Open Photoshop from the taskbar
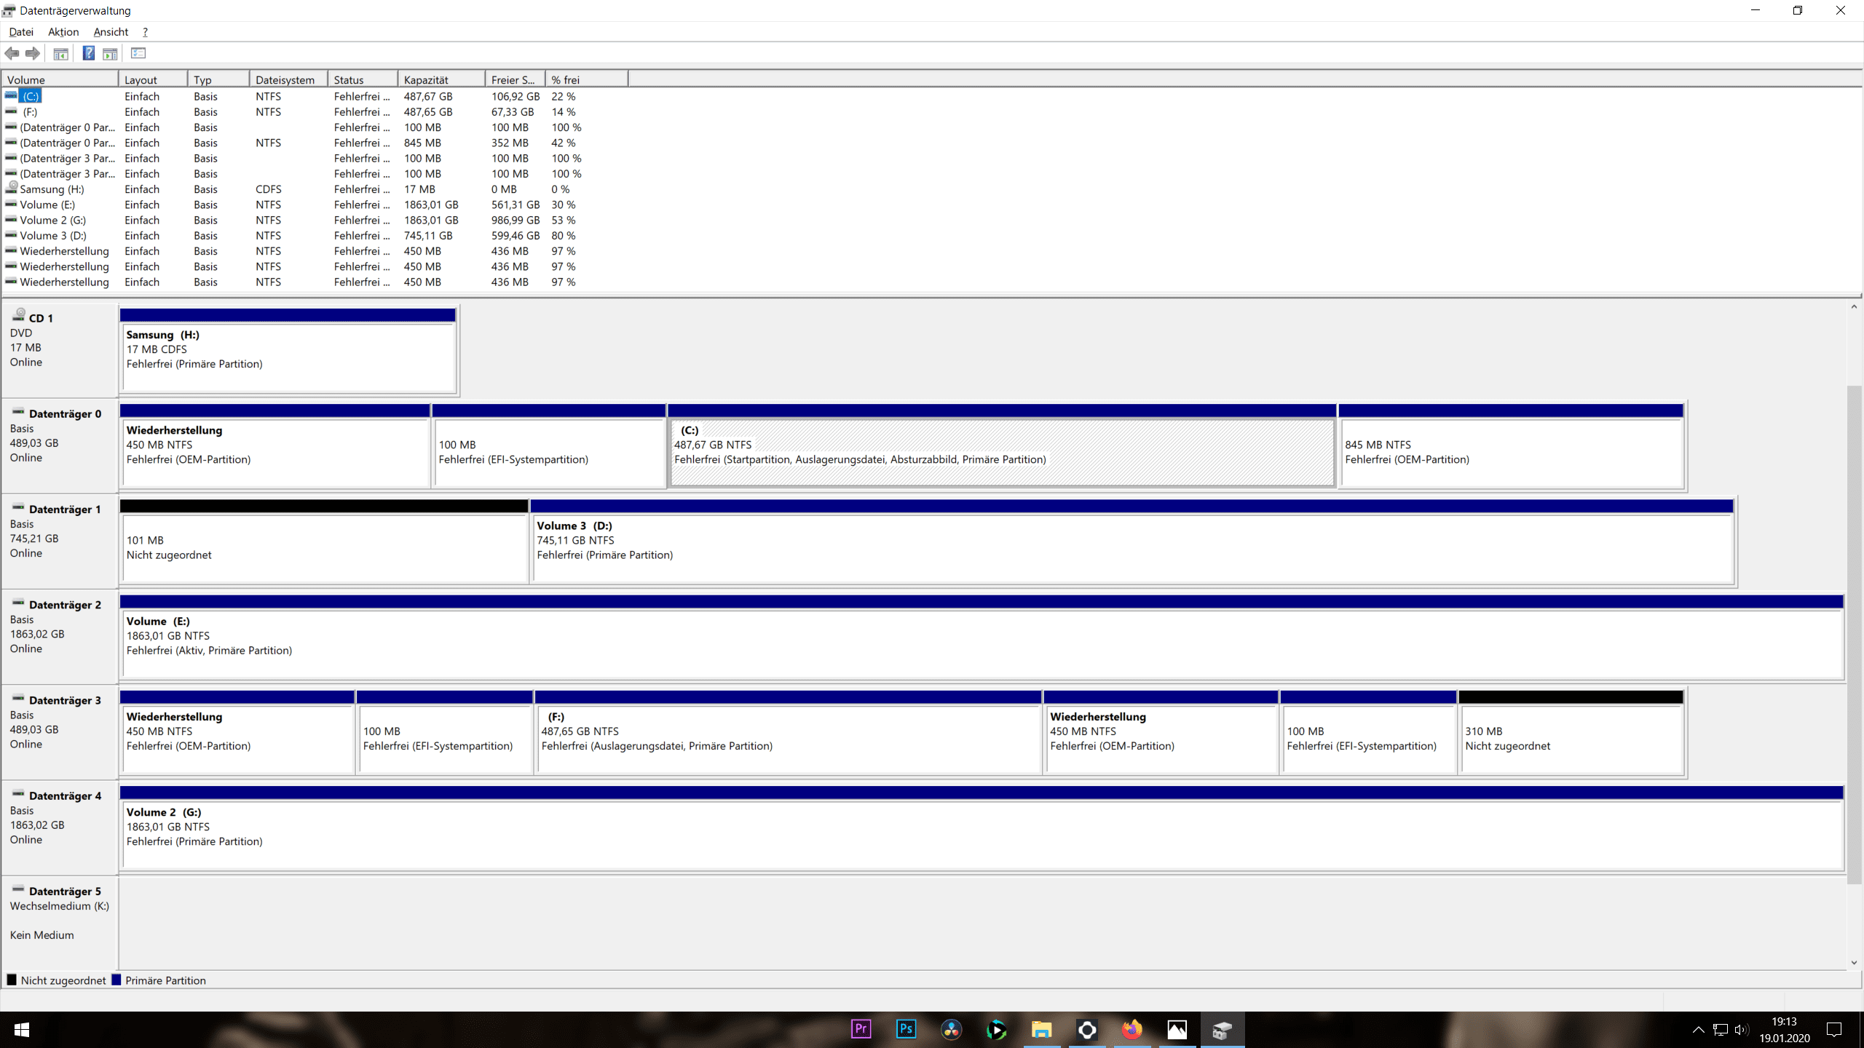This screenshot has width=1864, height=1048. (x=906, y=1029)
